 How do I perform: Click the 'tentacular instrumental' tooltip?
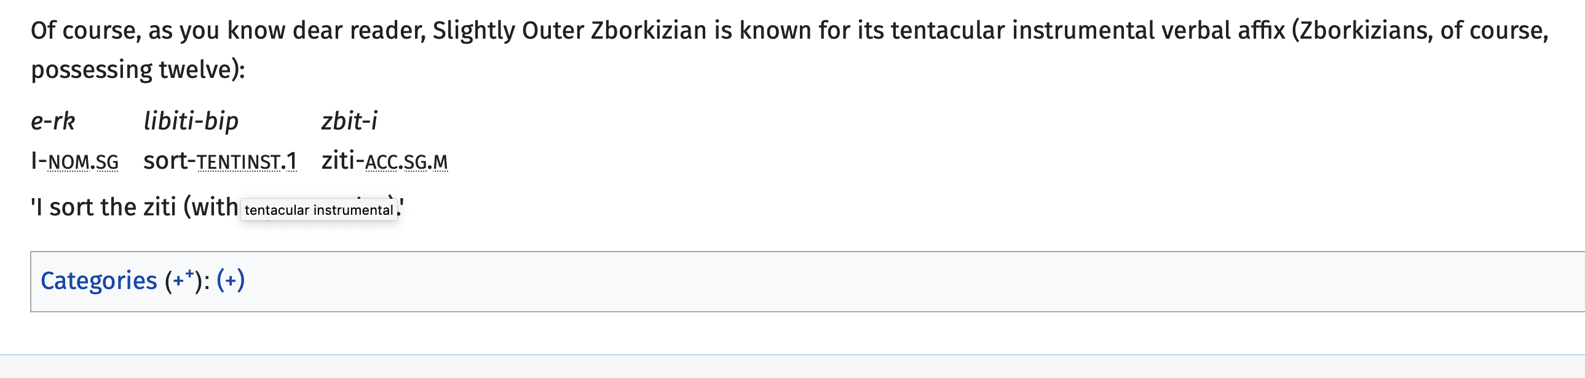318,210
